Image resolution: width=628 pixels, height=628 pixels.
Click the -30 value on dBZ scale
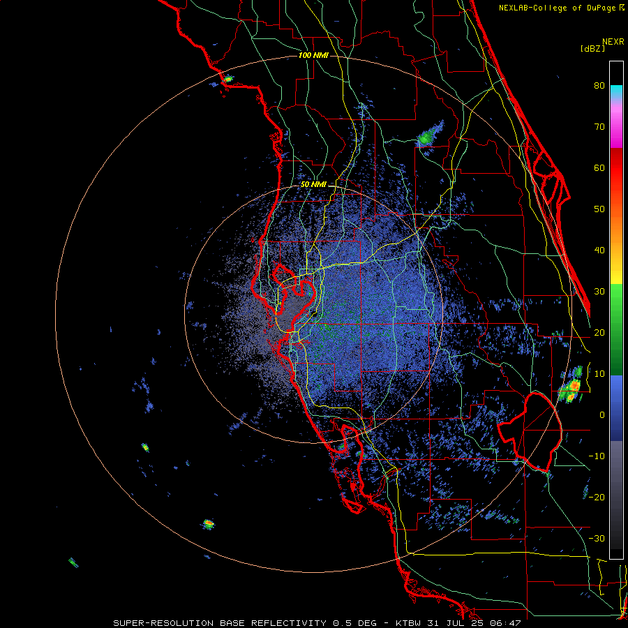597,538
